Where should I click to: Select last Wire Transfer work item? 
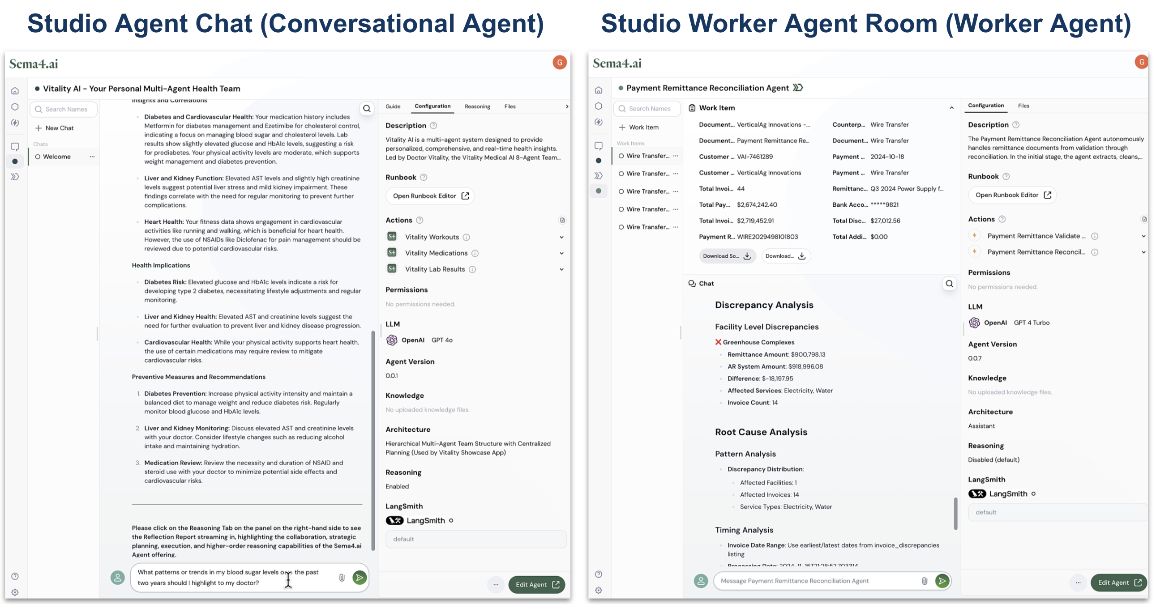tap(648, 227)
